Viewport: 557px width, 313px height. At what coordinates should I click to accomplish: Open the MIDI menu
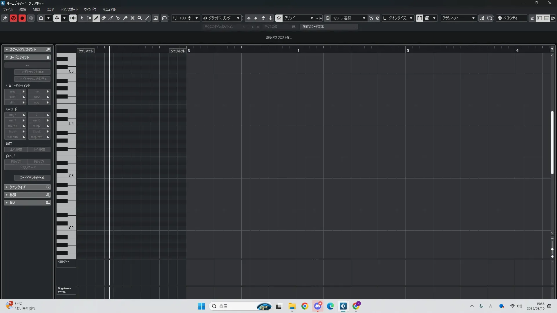click(x=36, y=9)
